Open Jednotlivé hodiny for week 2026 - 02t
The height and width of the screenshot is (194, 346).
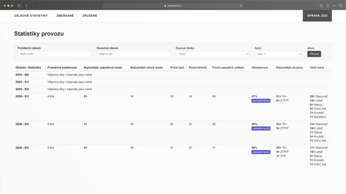pos(261,128)
